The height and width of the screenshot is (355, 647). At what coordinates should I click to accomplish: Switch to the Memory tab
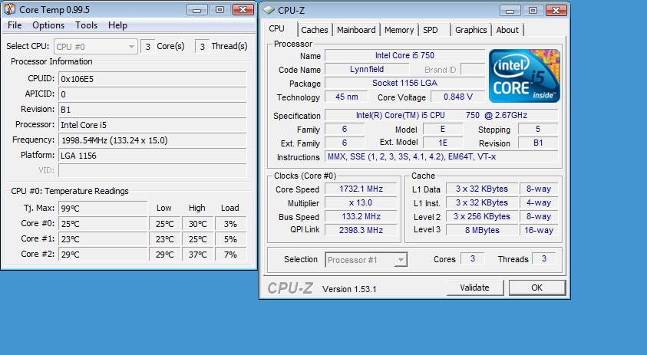click(x=399, y=30)
